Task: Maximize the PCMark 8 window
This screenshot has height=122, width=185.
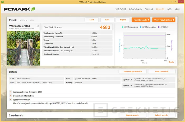Action: click(x=176, y=2)
